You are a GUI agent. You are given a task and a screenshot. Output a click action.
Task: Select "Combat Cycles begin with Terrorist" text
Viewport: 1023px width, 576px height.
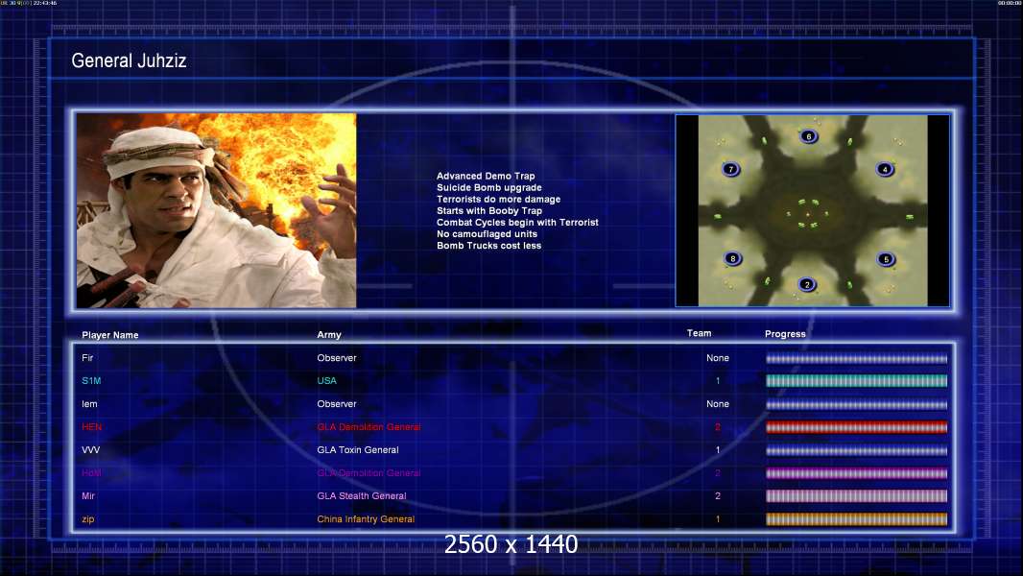[x=517, y=223]
